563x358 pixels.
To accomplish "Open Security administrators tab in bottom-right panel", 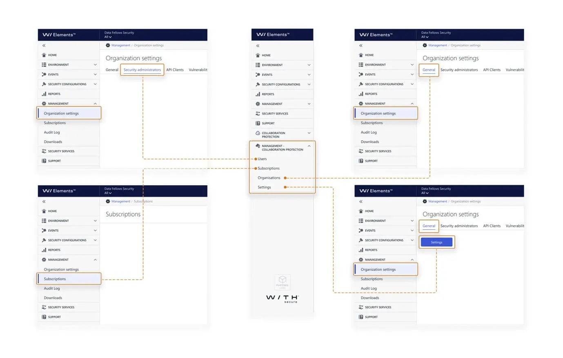I will (x=459, y=226).
